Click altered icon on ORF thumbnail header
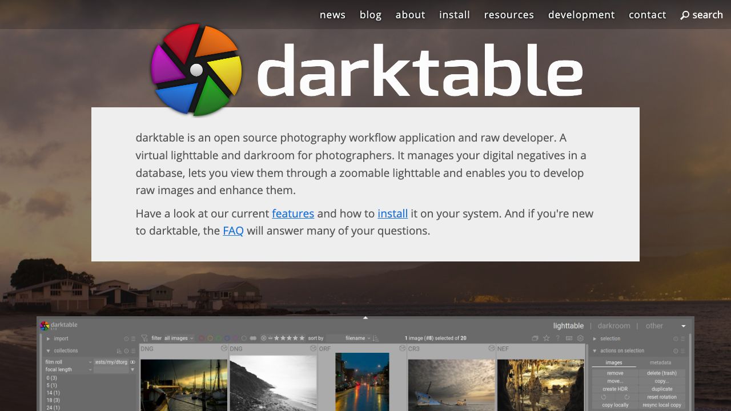The height and width of the screenshot is (411, 731). (x=403, y=348)
